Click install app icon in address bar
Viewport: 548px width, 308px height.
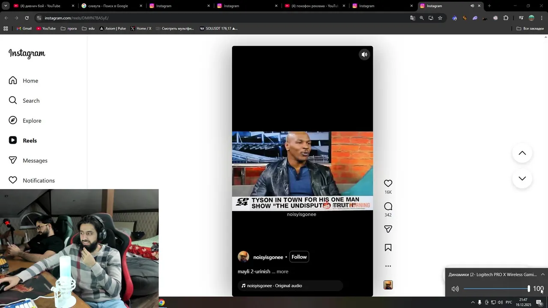pyautogui.click(x=431, y=18)
